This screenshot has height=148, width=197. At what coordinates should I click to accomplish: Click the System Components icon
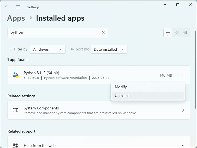(15, 110)
